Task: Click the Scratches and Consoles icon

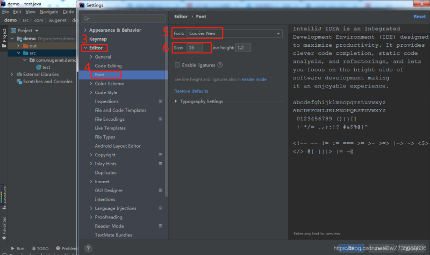Action: point(19,82)
